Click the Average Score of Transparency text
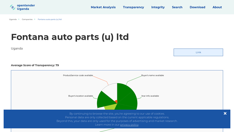 pos(35,65)
